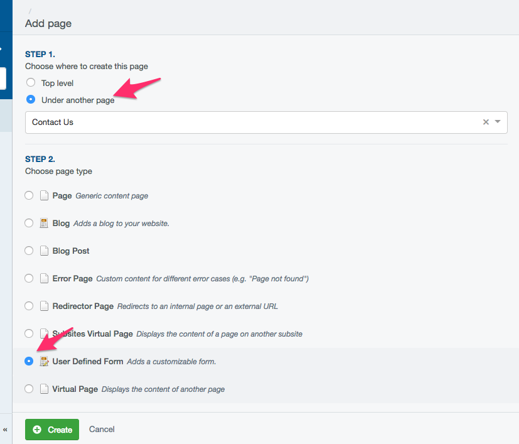Screen dimensions: 519x444
Task: Clear the Contact Us selection
Action: (x=486, y=122)
